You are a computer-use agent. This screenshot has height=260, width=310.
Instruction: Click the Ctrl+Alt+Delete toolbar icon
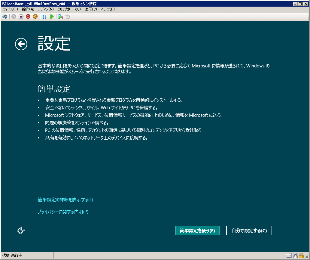[5, 17]
